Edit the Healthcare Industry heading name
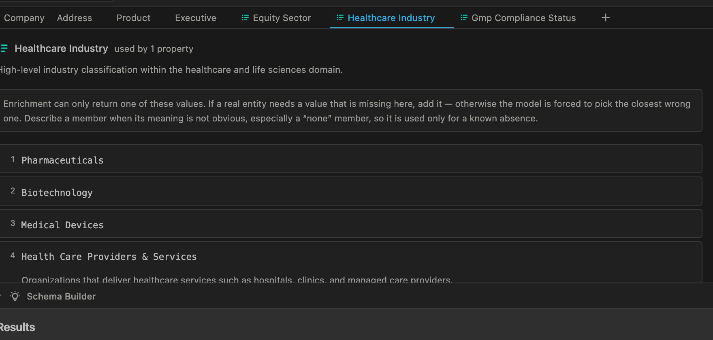The width and height of the screenshot is (713, 340). point(62,49)
